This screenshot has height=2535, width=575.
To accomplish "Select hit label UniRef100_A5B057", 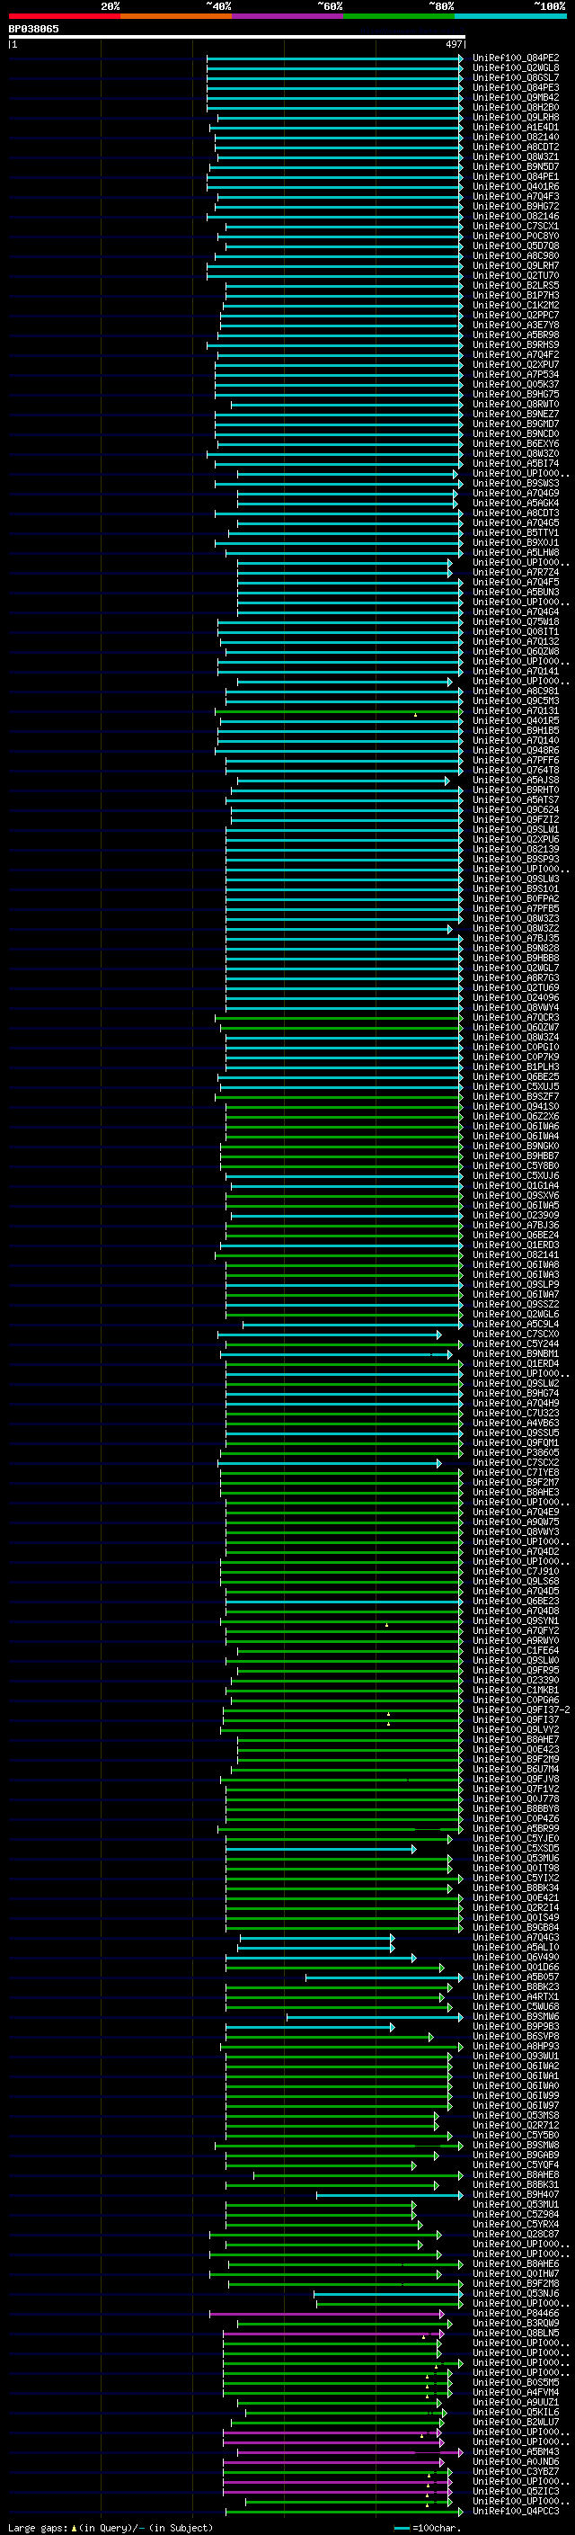I will [516, 1976].
